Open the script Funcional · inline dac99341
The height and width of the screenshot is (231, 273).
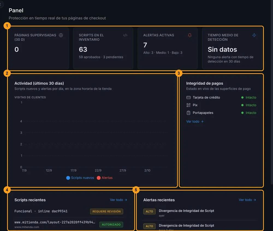[x=41, y=211]
